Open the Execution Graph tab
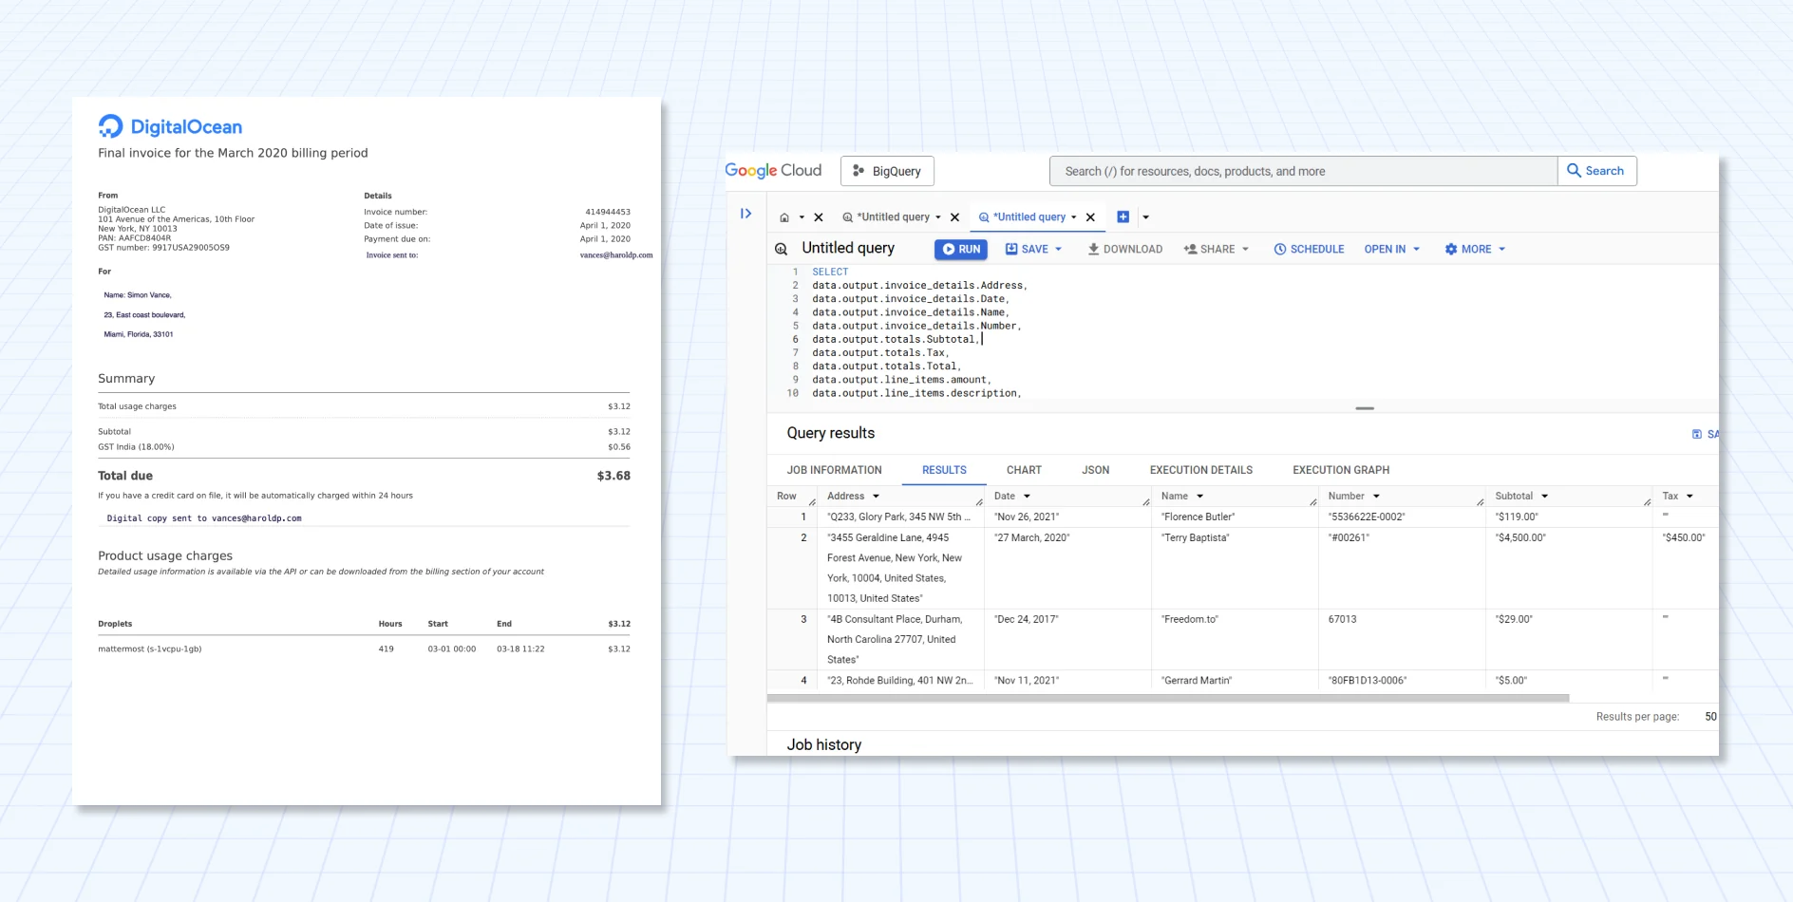 point(1340,470)
